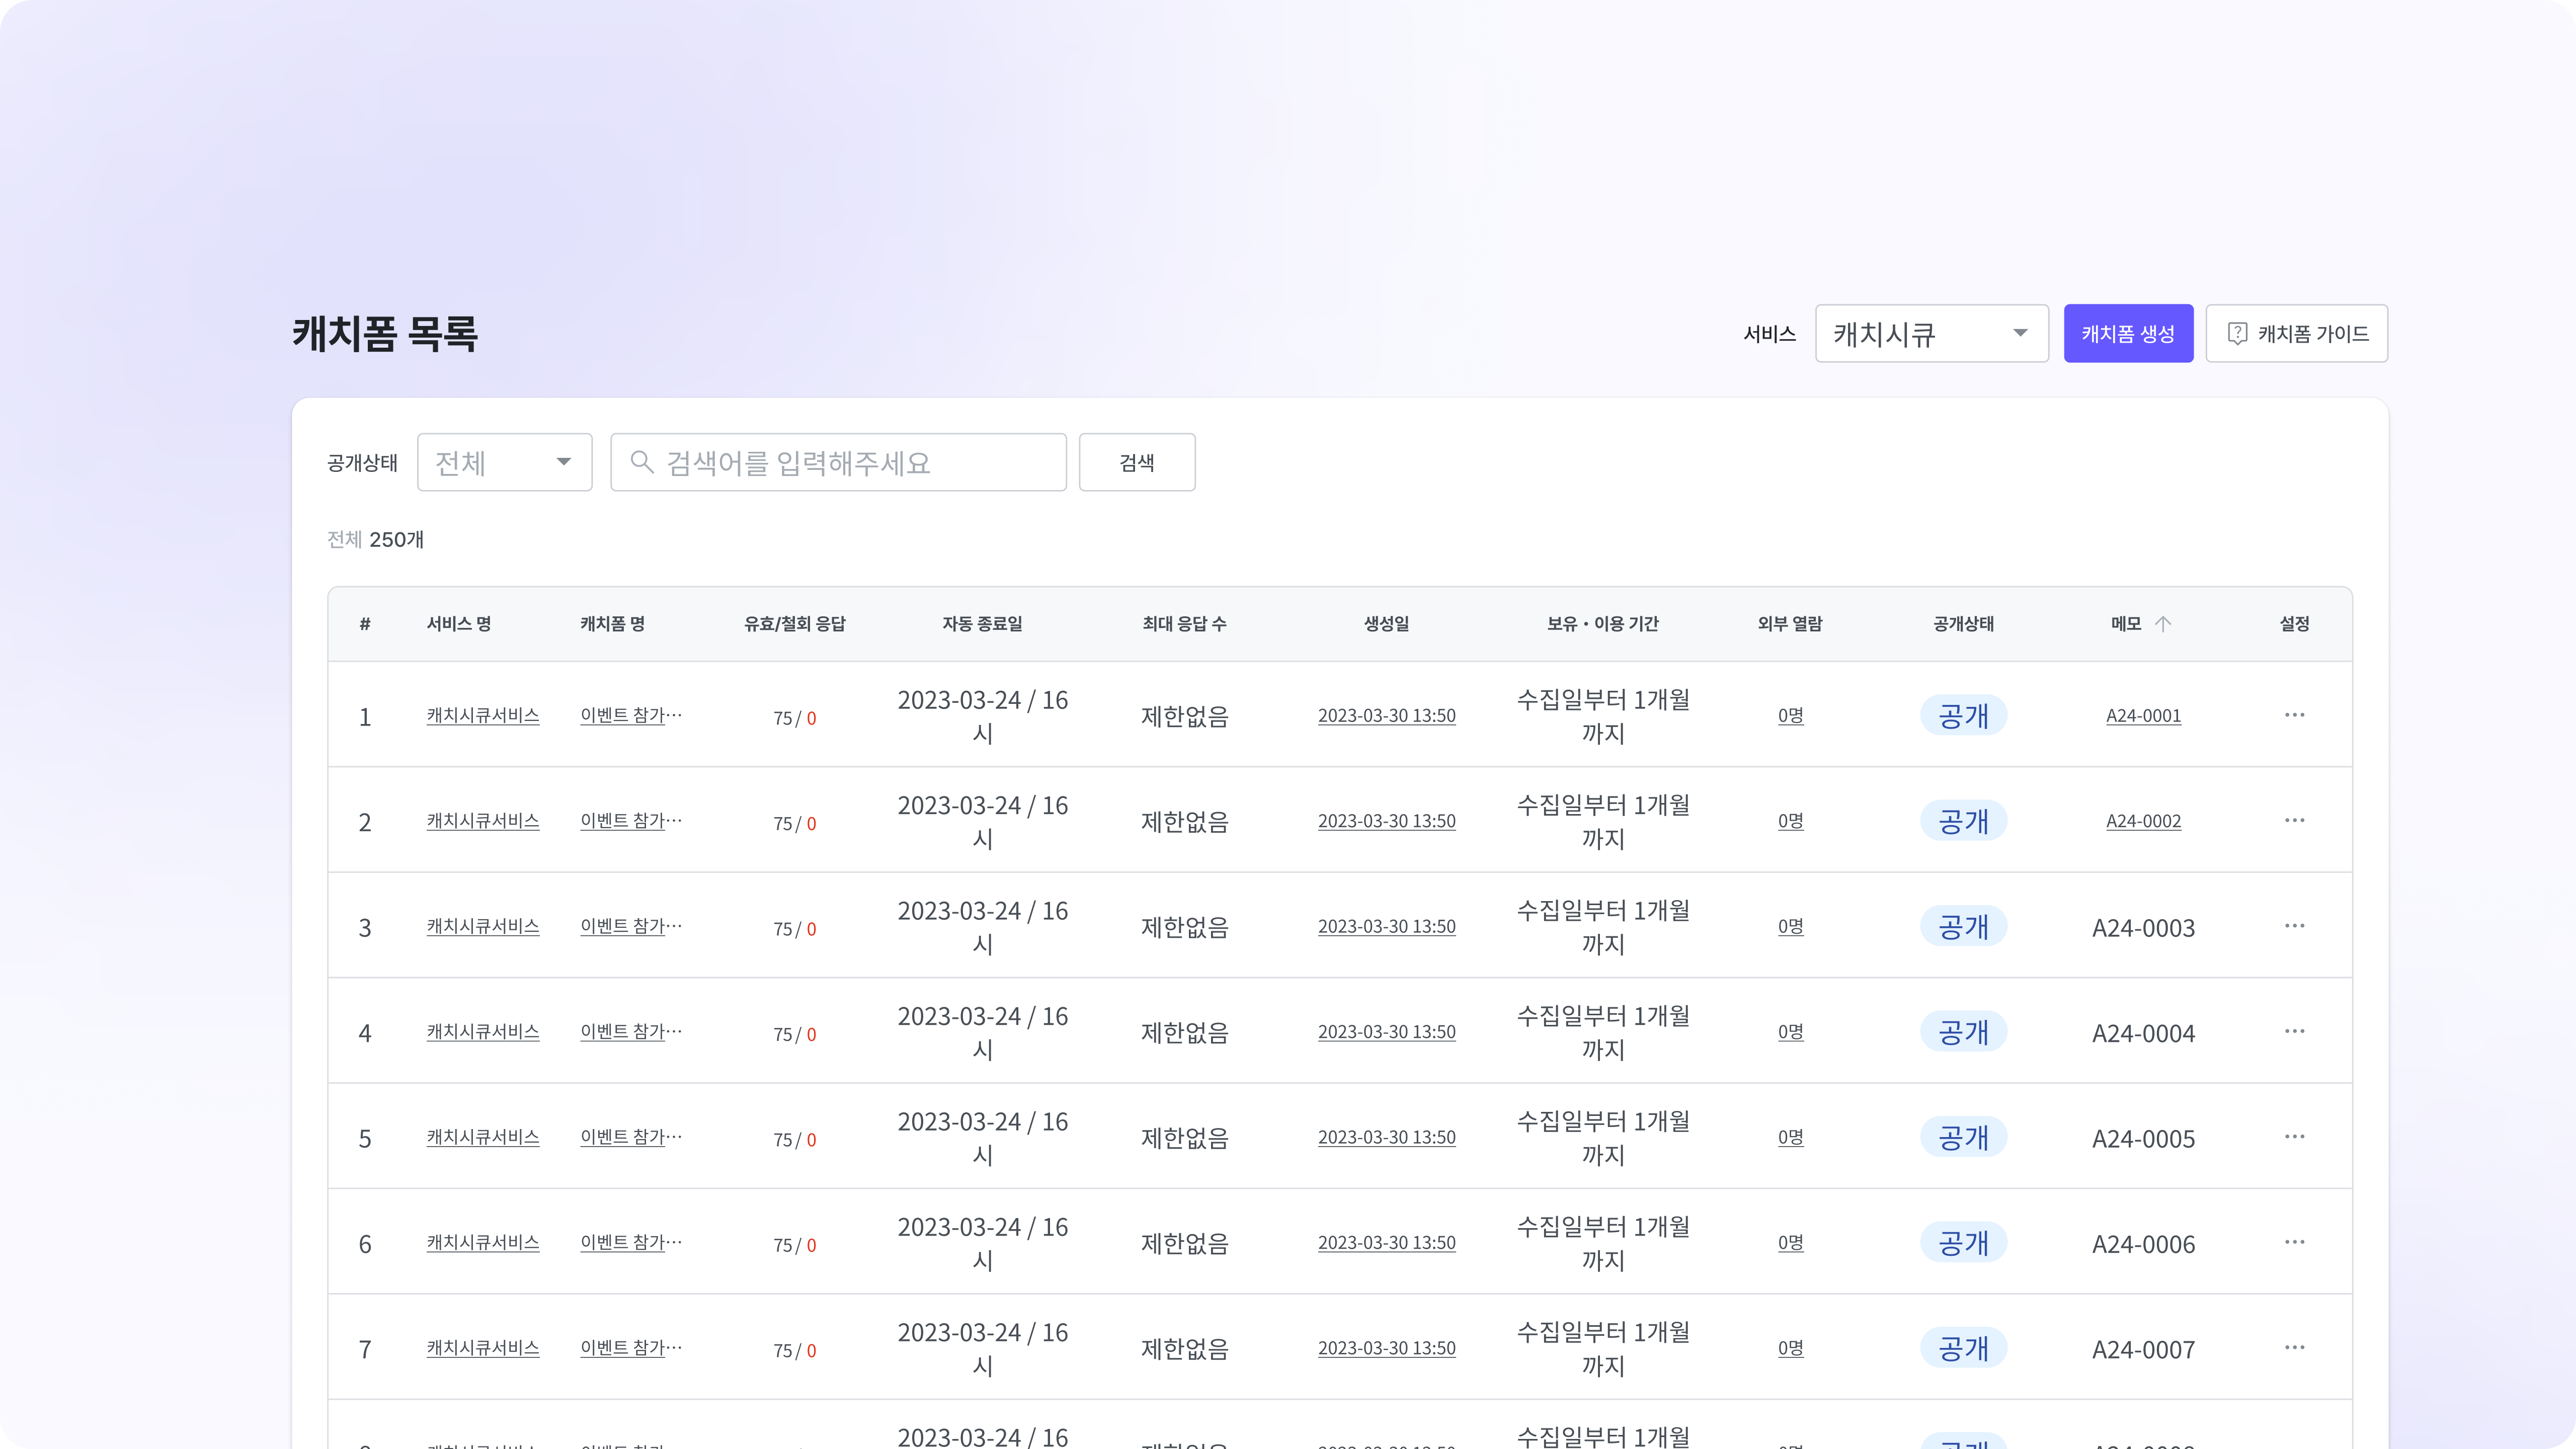Open 캐치시큐서비스 link in row 6
Screen dimensions: 2576x1449
tap(483, 1242)
